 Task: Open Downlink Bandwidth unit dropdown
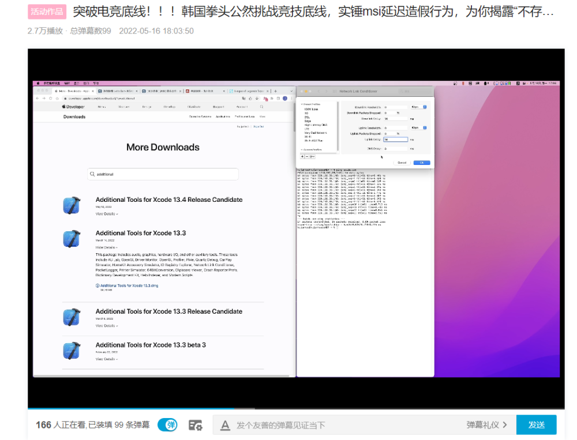(x=418, y=107)
